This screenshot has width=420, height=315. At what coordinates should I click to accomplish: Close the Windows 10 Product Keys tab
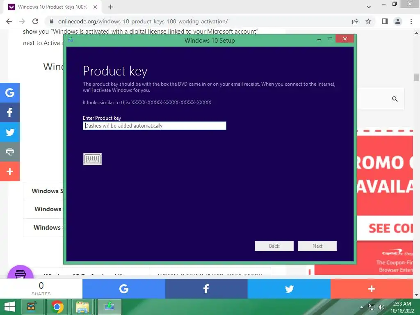pos(95,7)
